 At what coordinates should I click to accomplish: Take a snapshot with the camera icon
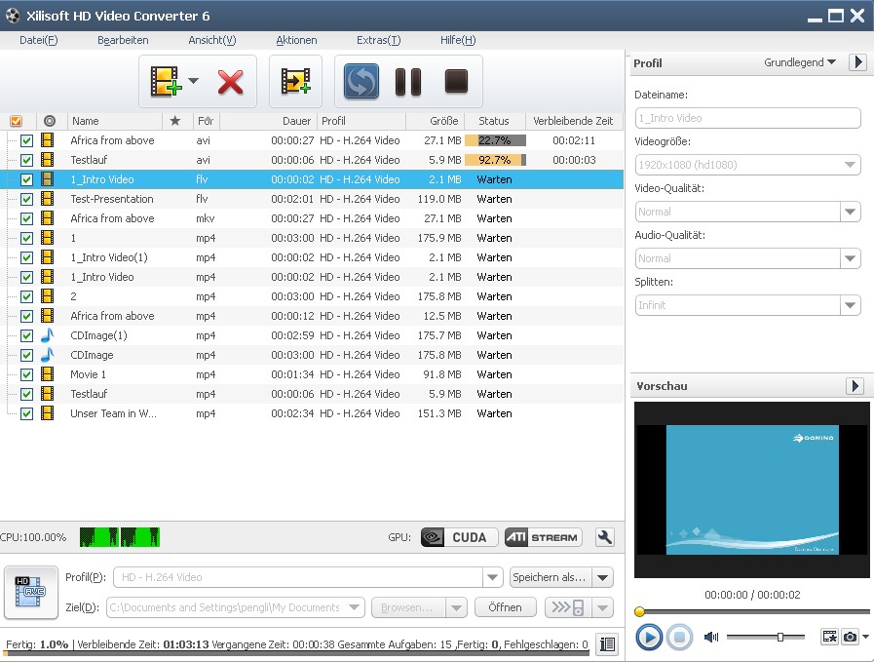pos(850,637)
